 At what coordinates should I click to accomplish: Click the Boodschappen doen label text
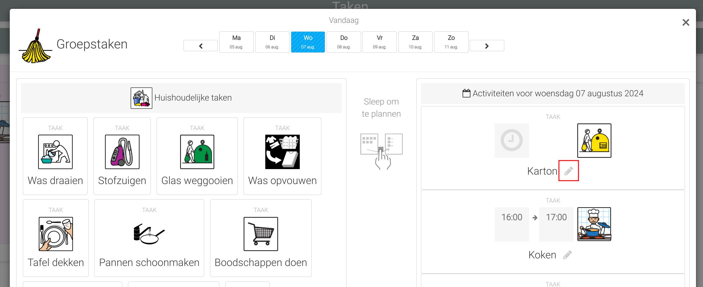[x=261, y=263]
